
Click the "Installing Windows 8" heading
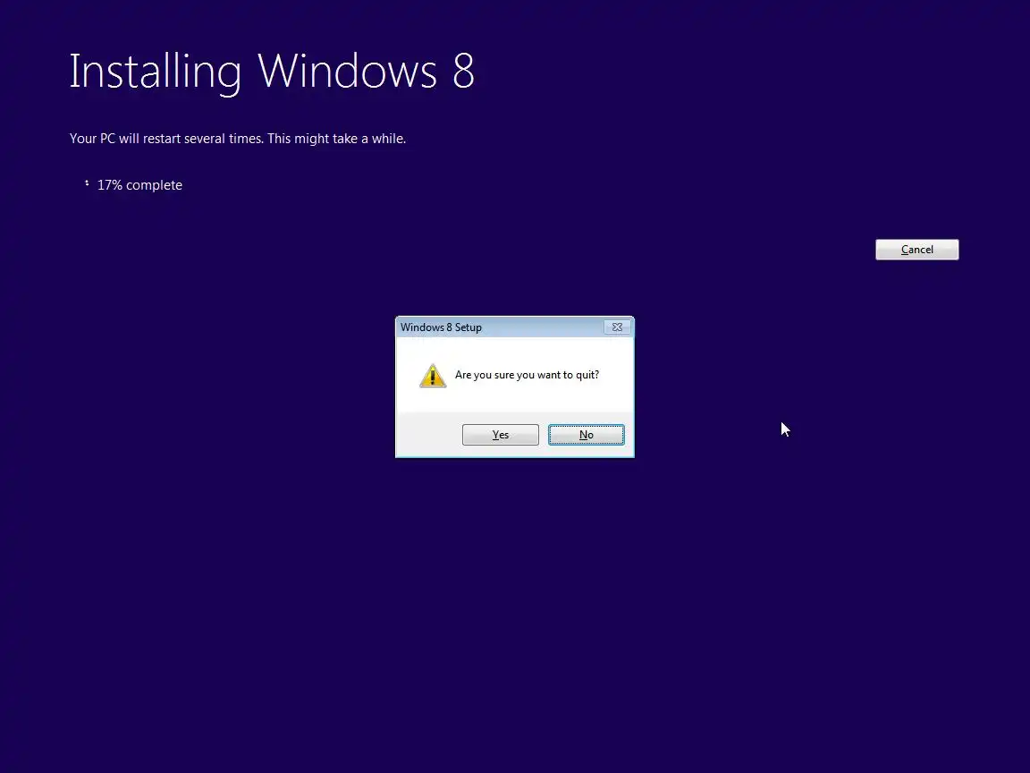pyautogui.click(x=272, y=72)
